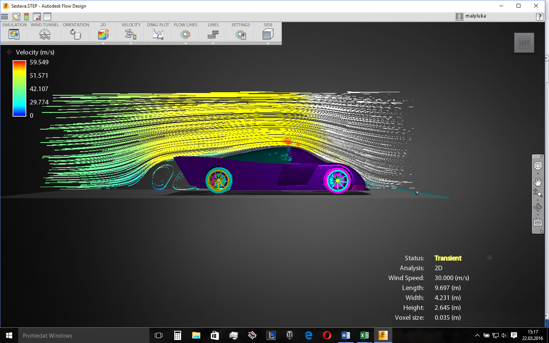Activate the Pan hand tool

(x=538, y=182)
